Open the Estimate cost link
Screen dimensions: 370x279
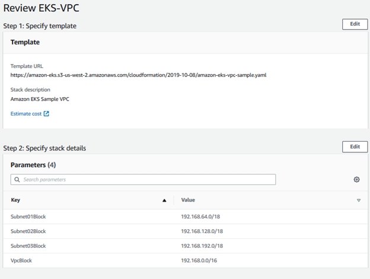(x=26, y=114)
